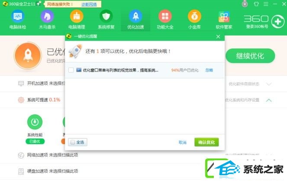Image resolution: width=287 pixels, height=181 pixels.
Task: Collapse the 优化系统和内存设置 chevron
Action: pyautogui.click(x=269, y=100)
